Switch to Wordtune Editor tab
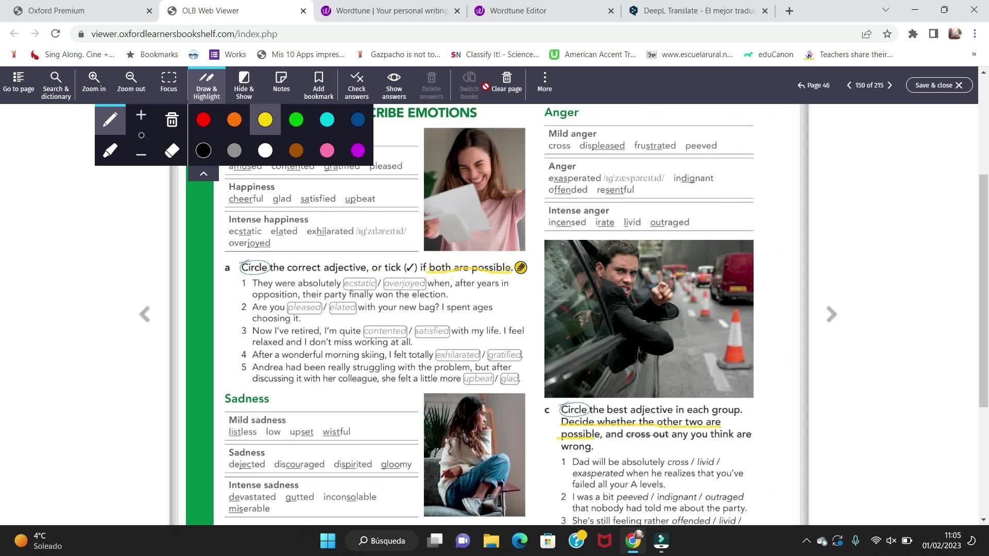The image size is (989, 556). 518,10
